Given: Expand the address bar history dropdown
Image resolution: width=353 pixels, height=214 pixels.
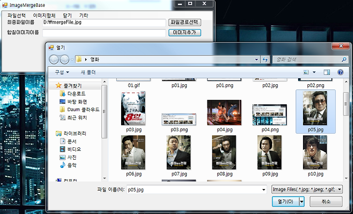Looking at the screenshot, I should pyautogui.click(x=256, y=60).
